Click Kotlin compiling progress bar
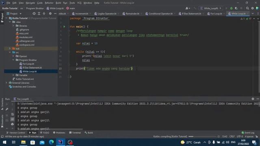260x146 pixels. tap(202, 137)
